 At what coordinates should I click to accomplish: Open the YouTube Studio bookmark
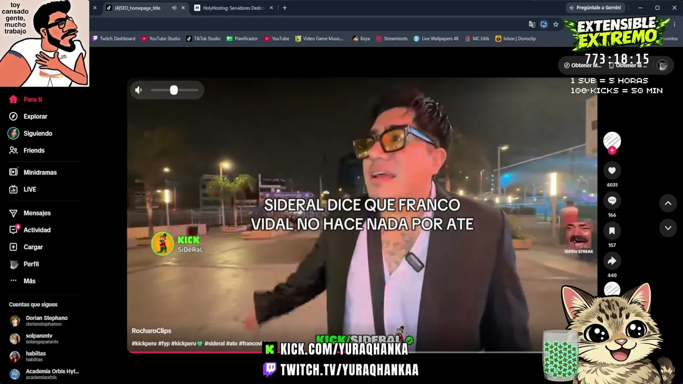click(161, 38)
